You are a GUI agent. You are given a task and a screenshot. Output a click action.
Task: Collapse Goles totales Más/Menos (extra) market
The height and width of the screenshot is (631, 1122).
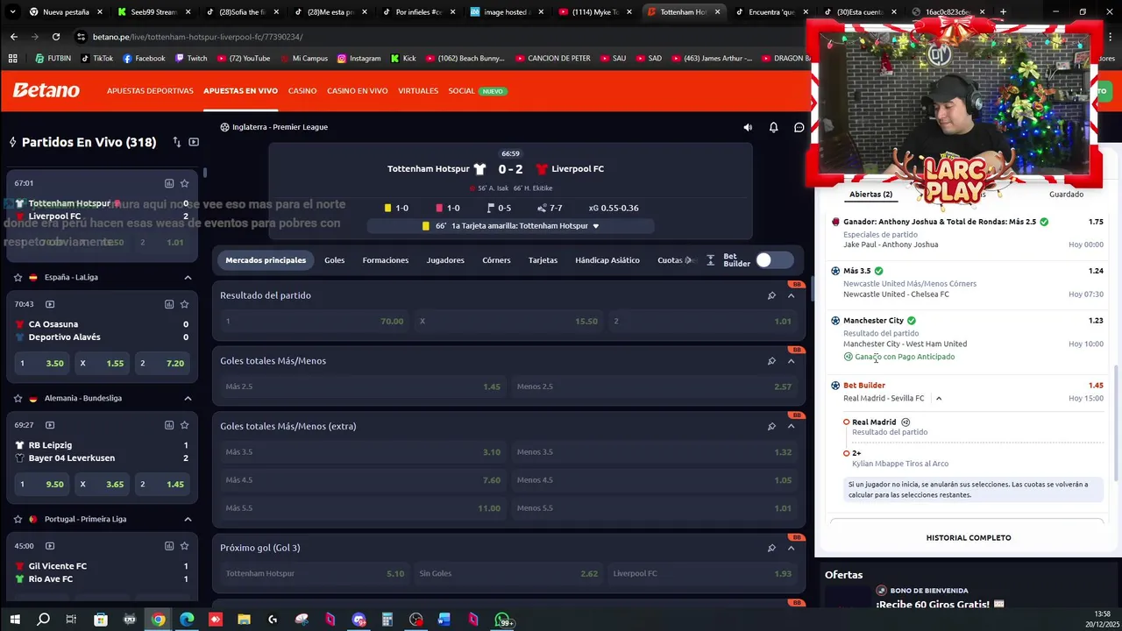[x=791, y=426]
